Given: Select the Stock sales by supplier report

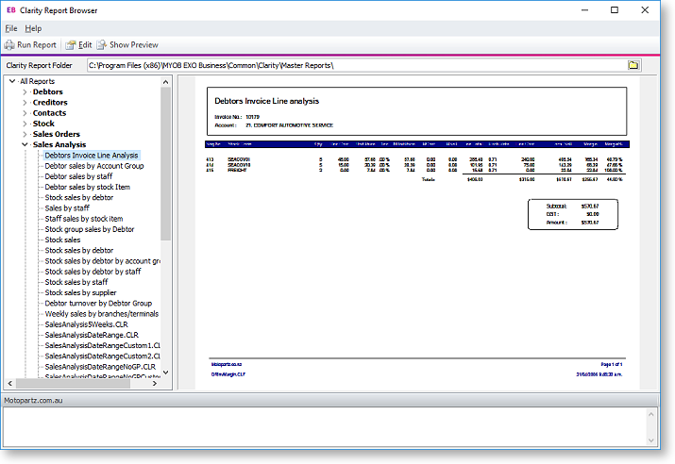Looking at the screenshot, I should click(x=79, y=293).
